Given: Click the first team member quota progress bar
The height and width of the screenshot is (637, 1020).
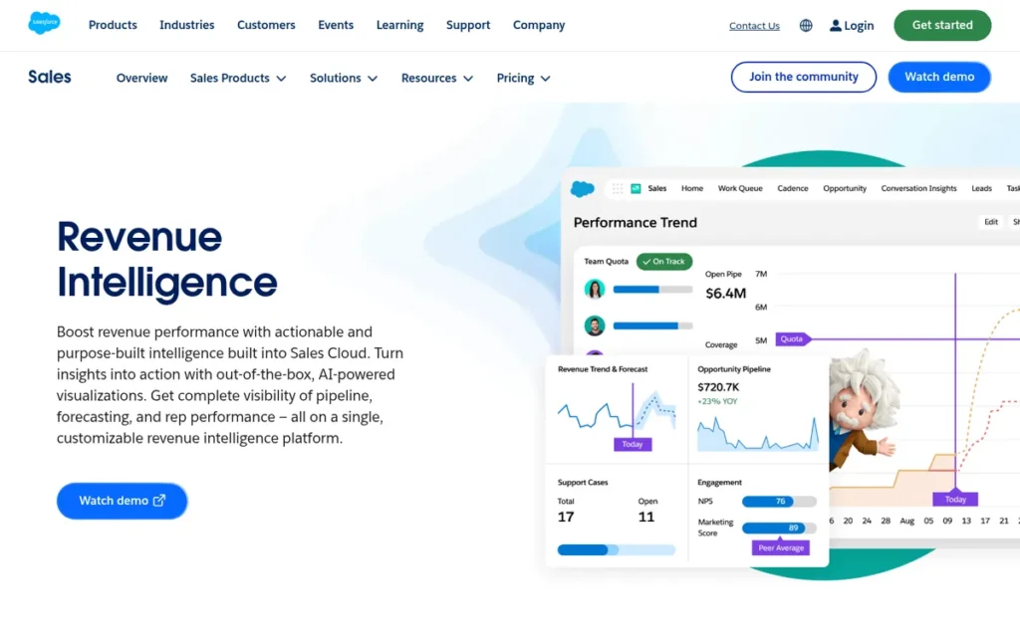Looking at the screenshot, I should coord(652,290).
